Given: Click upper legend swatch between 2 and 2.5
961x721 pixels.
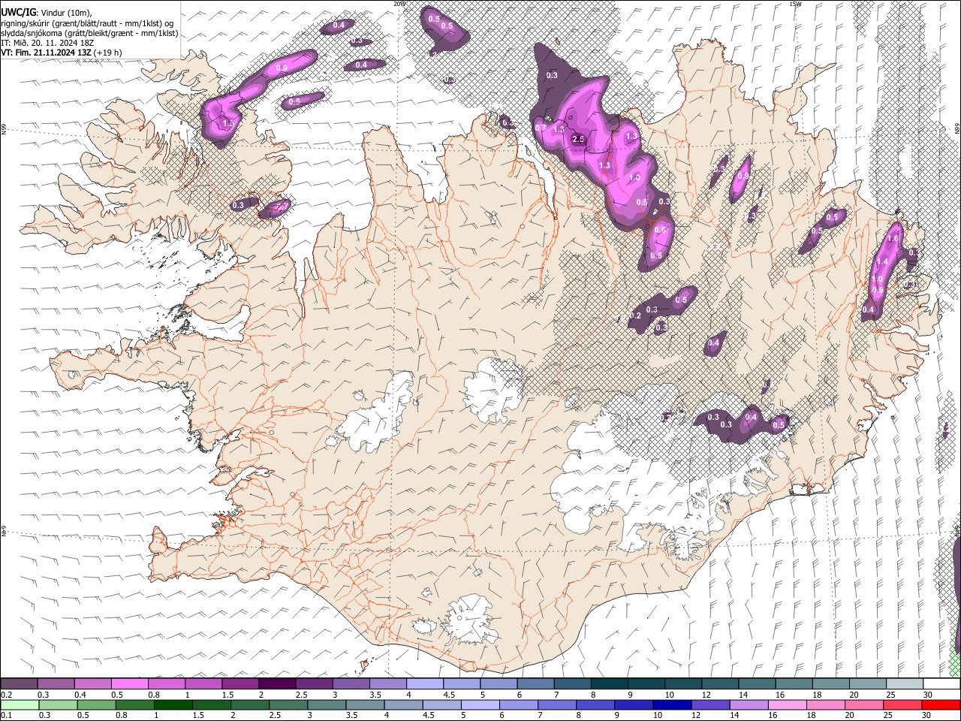Looking at the screenshot, I should click(x=277, y=684).
